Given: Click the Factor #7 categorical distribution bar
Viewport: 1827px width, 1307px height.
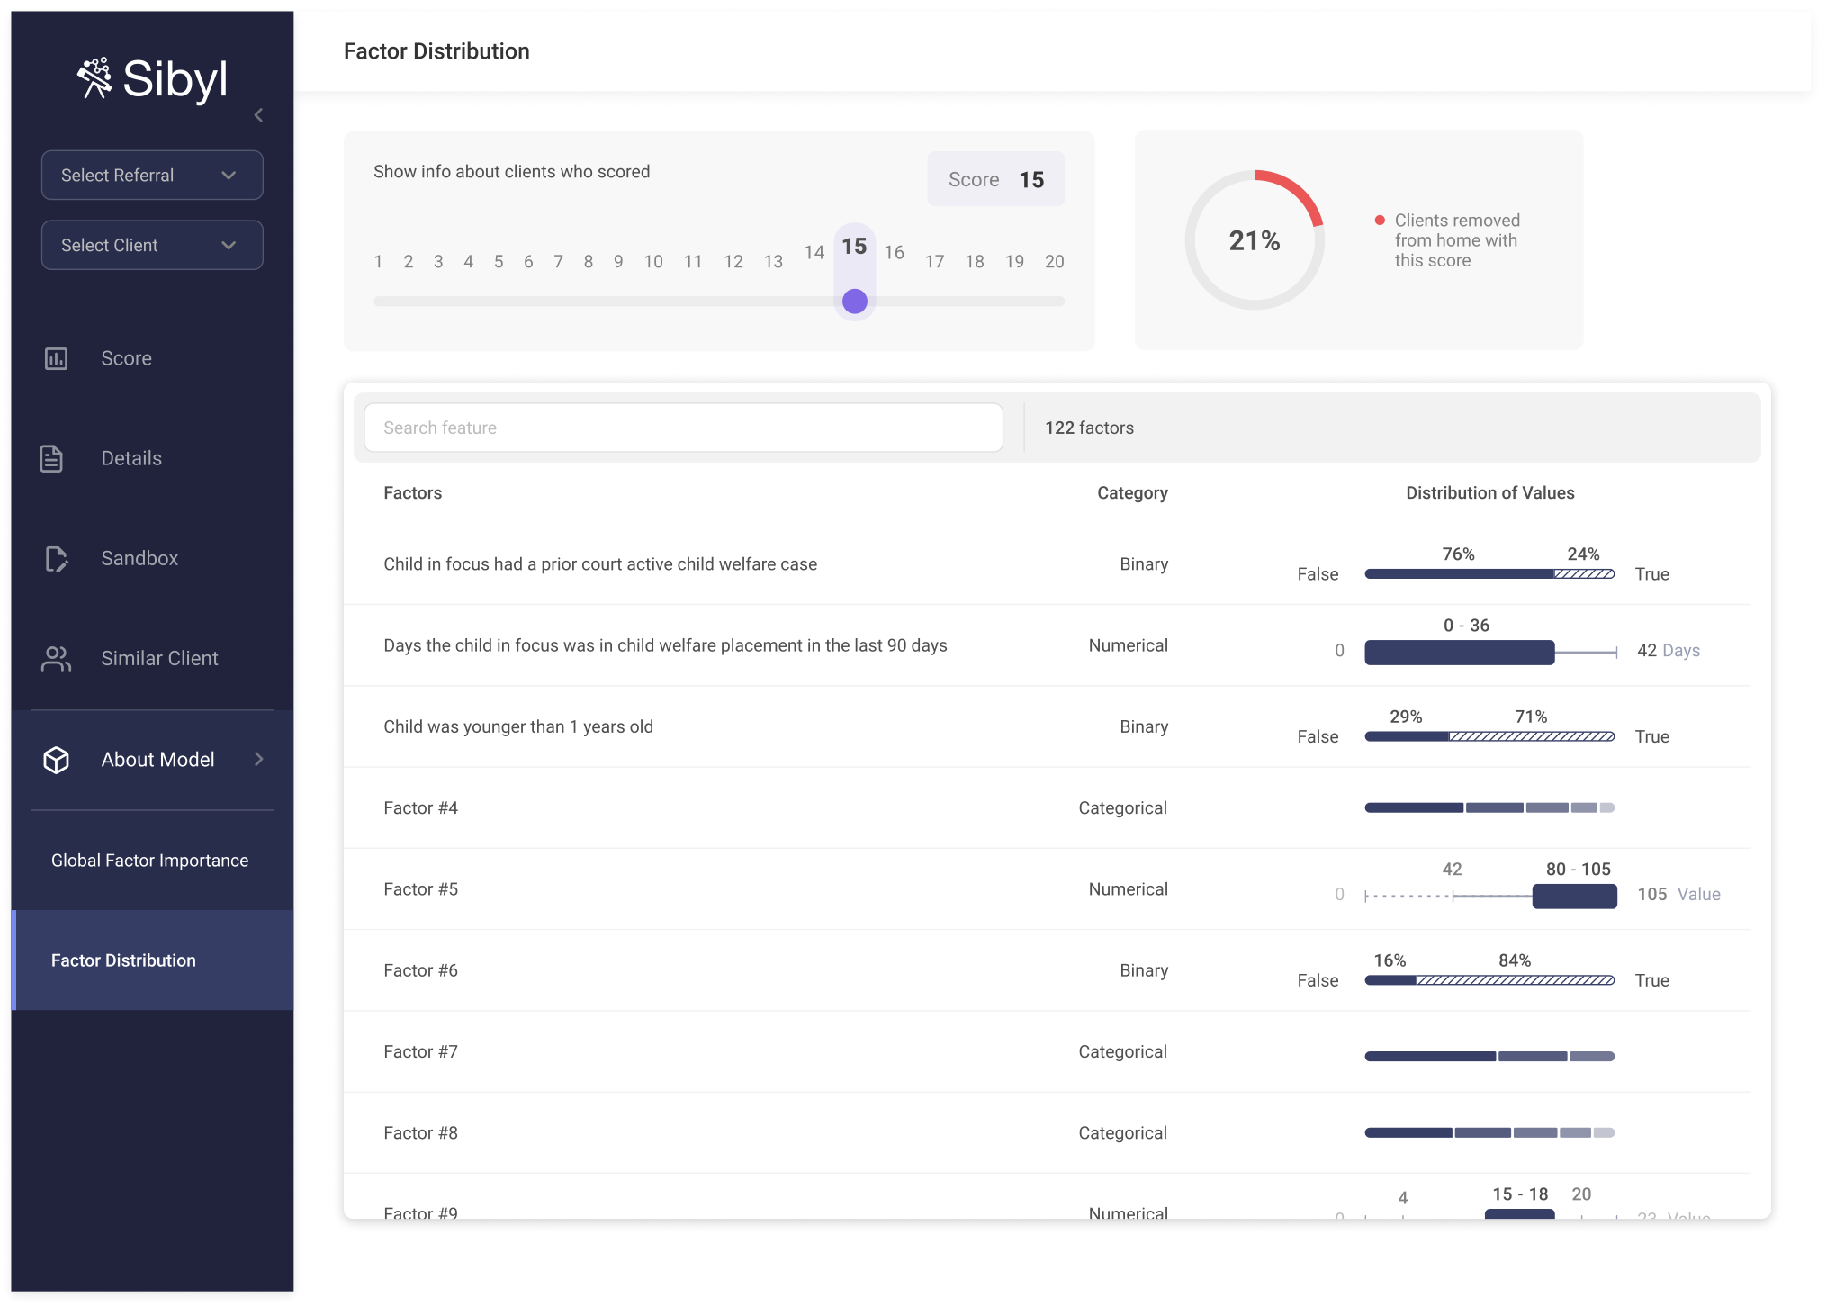Looking at the screenshot, I should [1489, 1056].
